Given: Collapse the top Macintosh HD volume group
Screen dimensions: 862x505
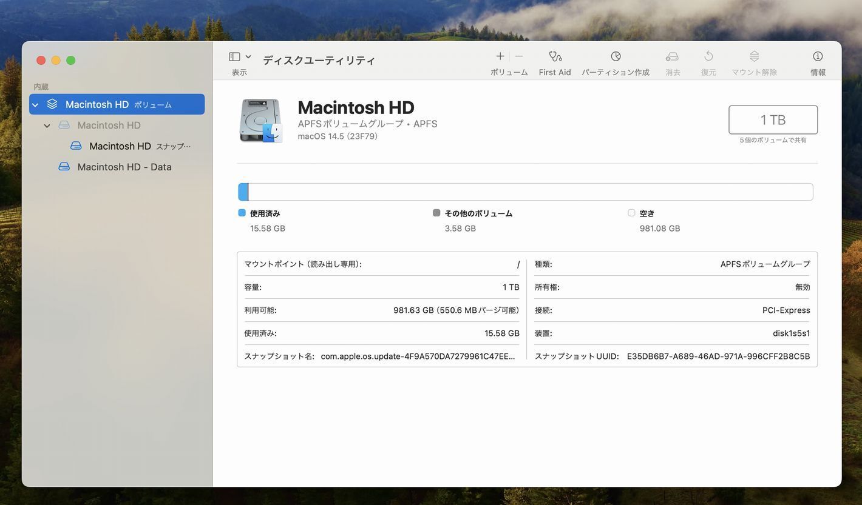Looking at the screenshot, I should [35, 105].
